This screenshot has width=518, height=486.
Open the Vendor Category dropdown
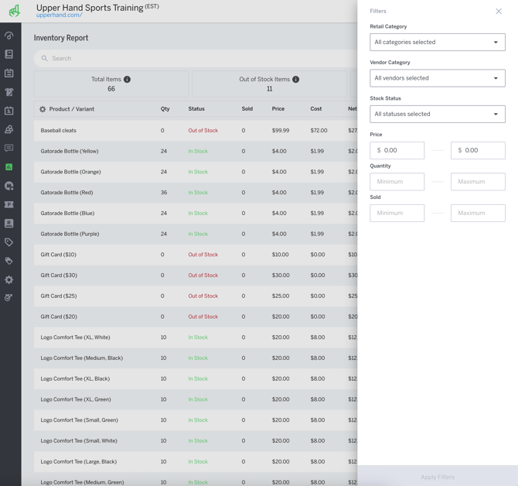click(437, 78)
